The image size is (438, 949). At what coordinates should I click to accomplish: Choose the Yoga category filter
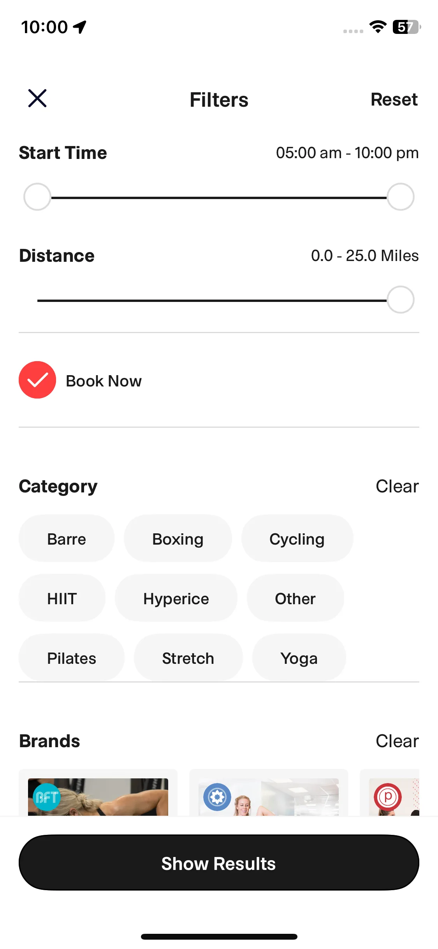tap(299, 658)
